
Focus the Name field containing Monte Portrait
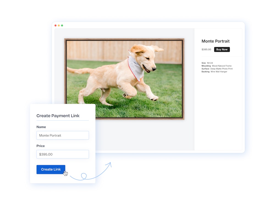62,135
